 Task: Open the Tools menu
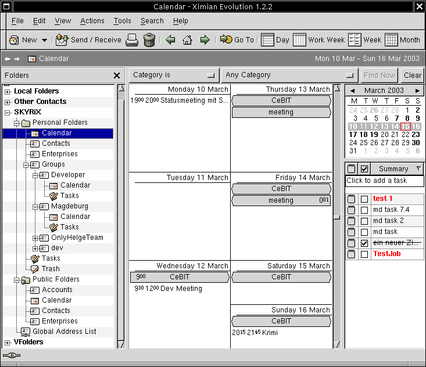tap(122, 21)
